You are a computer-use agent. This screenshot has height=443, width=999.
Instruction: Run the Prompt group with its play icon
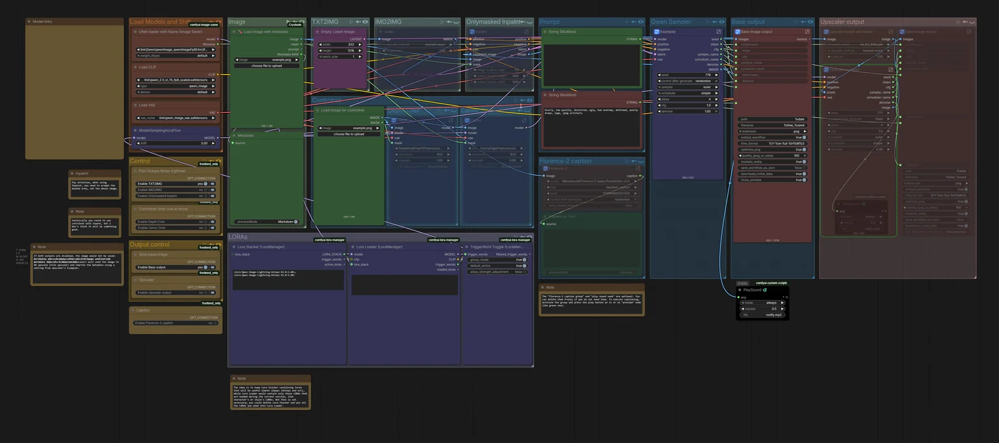pos(627,21)
